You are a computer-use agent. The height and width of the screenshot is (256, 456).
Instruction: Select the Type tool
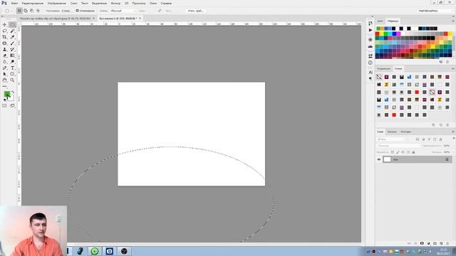pos(12,68)
